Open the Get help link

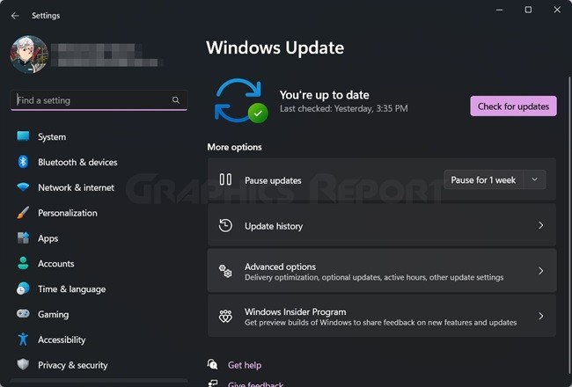(x=245, y=365)
